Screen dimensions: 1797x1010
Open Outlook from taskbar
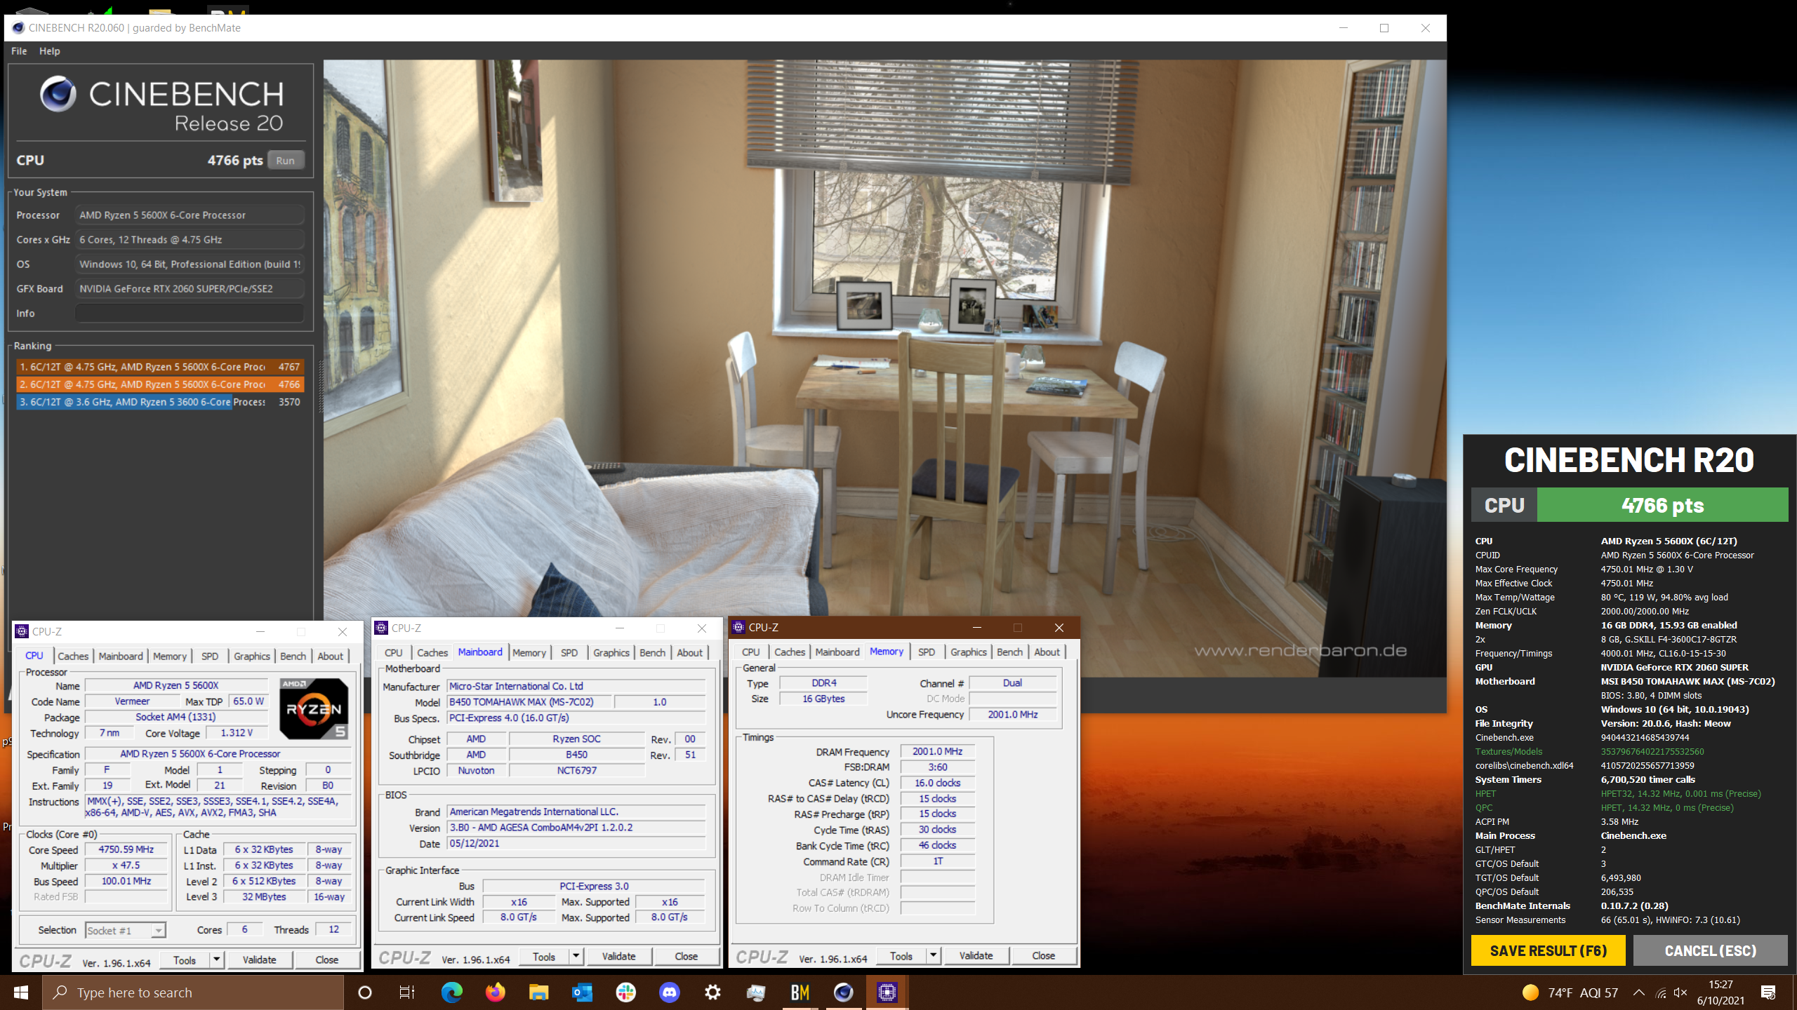[x=582, y=992]
